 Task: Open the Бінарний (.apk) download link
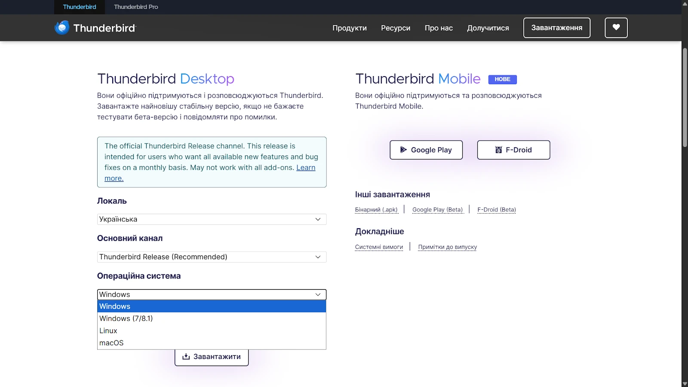[x=377, y=209]
